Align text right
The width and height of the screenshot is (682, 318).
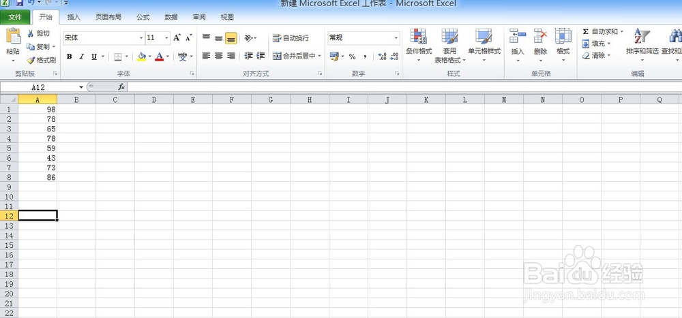coord(231,56)
